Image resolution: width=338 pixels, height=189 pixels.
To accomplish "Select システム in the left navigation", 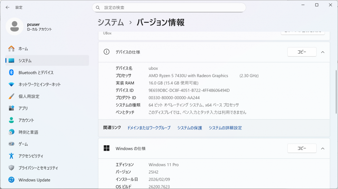I will tap(25, 61).
